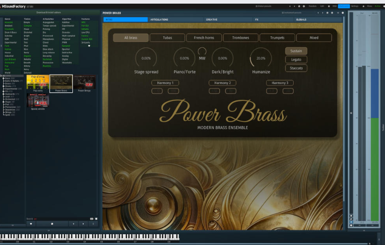Screen dimensions: 385x245
Task: Select the Tubas section tab
Action: [167, 38]
